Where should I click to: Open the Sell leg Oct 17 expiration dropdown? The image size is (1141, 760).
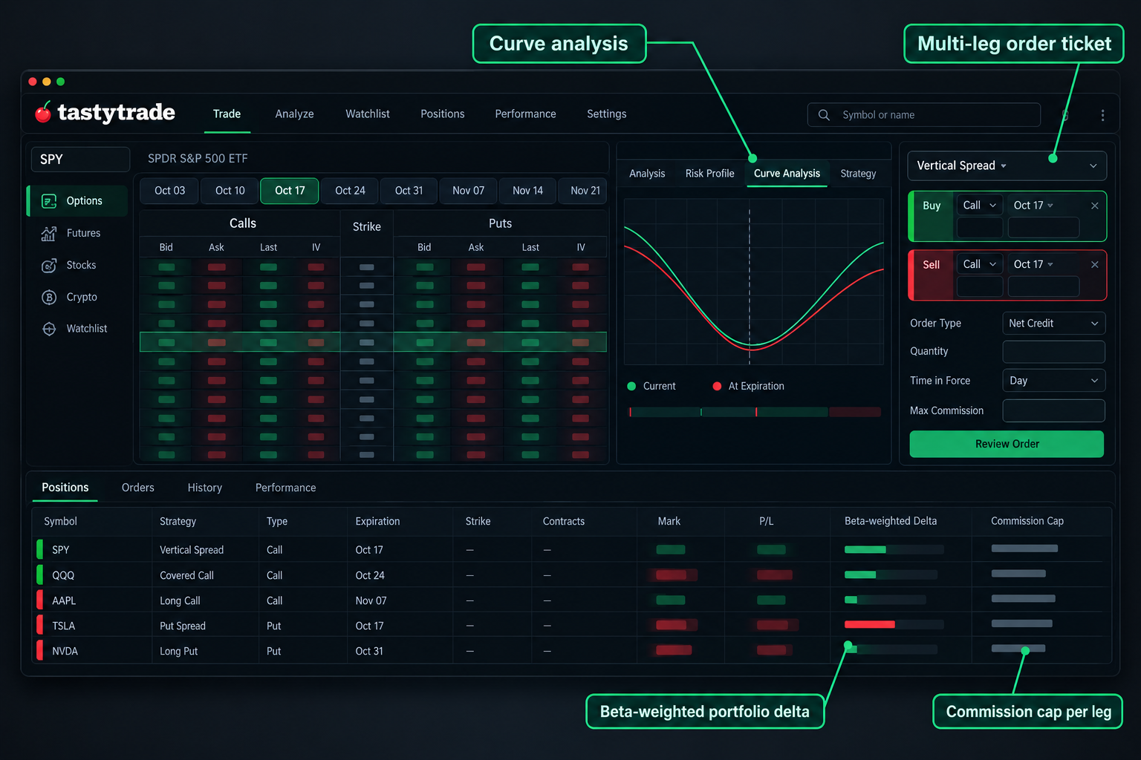pos(1033,264)
